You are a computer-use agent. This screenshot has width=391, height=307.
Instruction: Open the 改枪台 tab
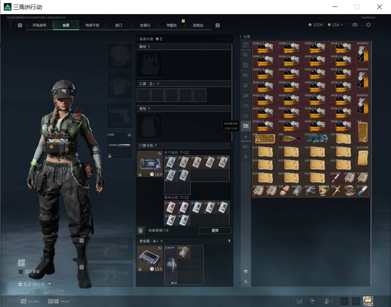[198, 25]
